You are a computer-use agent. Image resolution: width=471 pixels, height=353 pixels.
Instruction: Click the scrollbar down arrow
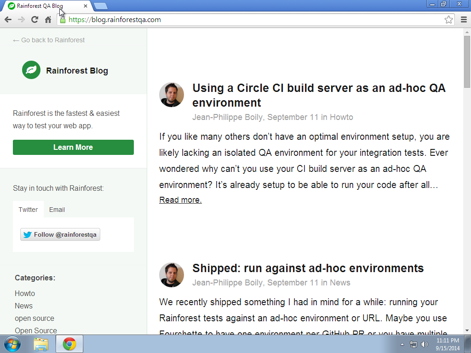pos(467,331)
